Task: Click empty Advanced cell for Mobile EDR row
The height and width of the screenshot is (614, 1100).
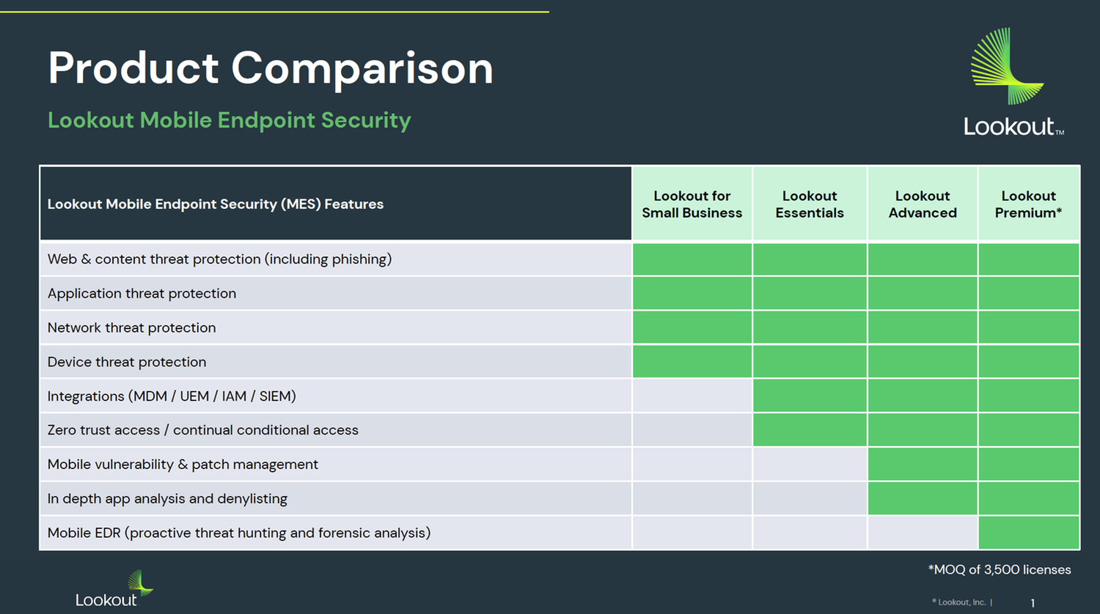Action: (923, 533)
